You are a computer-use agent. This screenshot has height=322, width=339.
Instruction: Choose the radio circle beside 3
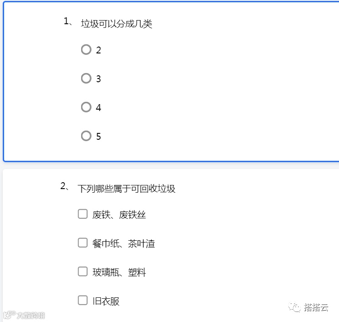[x=86, y=78]
